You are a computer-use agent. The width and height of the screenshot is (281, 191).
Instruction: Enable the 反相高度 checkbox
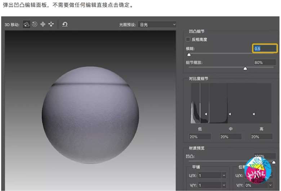[x=188, y=39]
